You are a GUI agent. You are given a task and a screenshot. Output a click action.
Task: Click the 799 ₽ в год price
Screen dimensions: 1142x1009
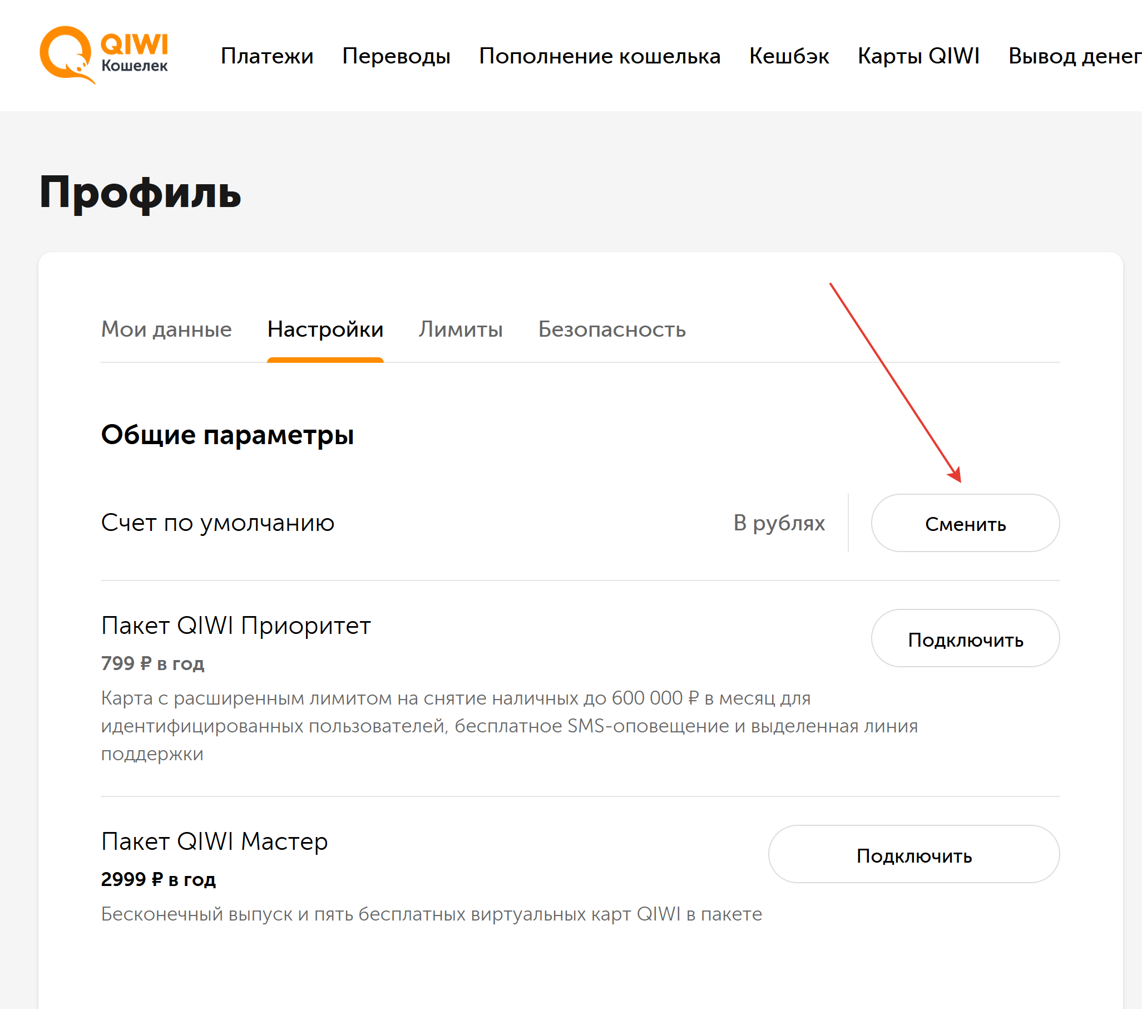point(152,663)
